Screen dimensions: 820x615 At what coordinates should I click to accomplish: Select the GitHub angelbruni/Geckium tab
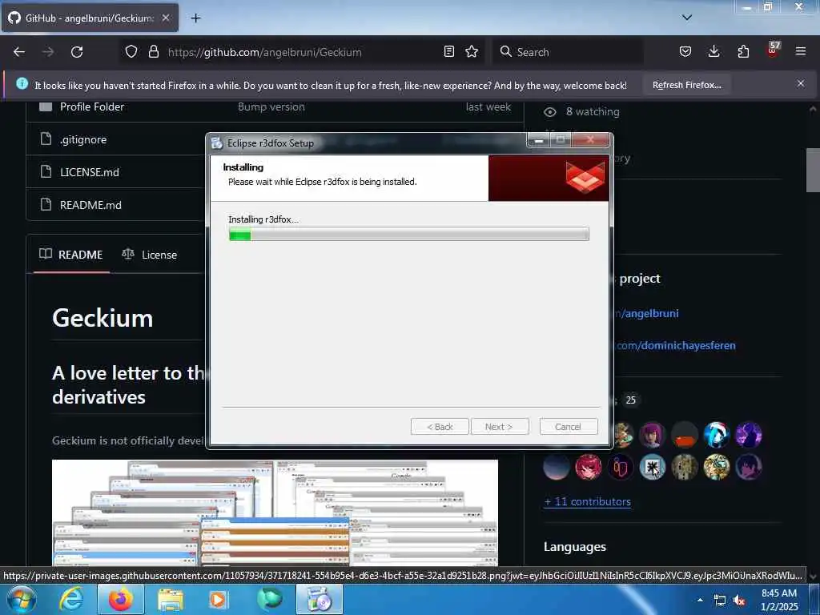[90, 18]
